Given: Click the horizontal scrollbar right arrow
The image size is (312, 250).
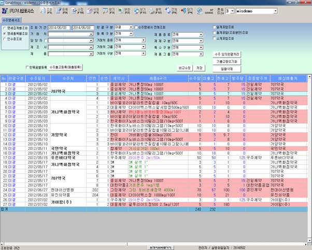Looking at the screenshot, I should coord(306,244).
